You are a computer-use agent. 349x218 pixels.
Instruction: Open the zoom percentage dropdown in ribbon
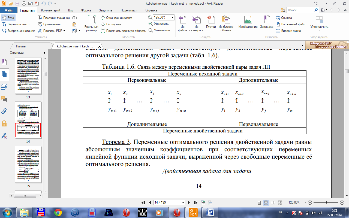click(x=172, y=17)
